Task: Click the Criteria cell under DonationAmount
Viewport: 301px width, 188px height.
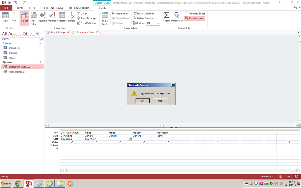Action: click(72, 145)
